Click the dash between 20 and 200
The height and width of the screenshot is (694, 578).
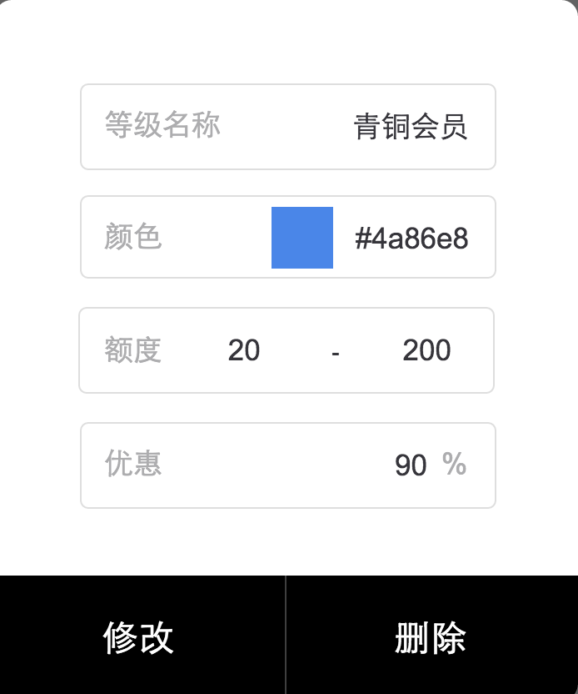pos(335,353)
